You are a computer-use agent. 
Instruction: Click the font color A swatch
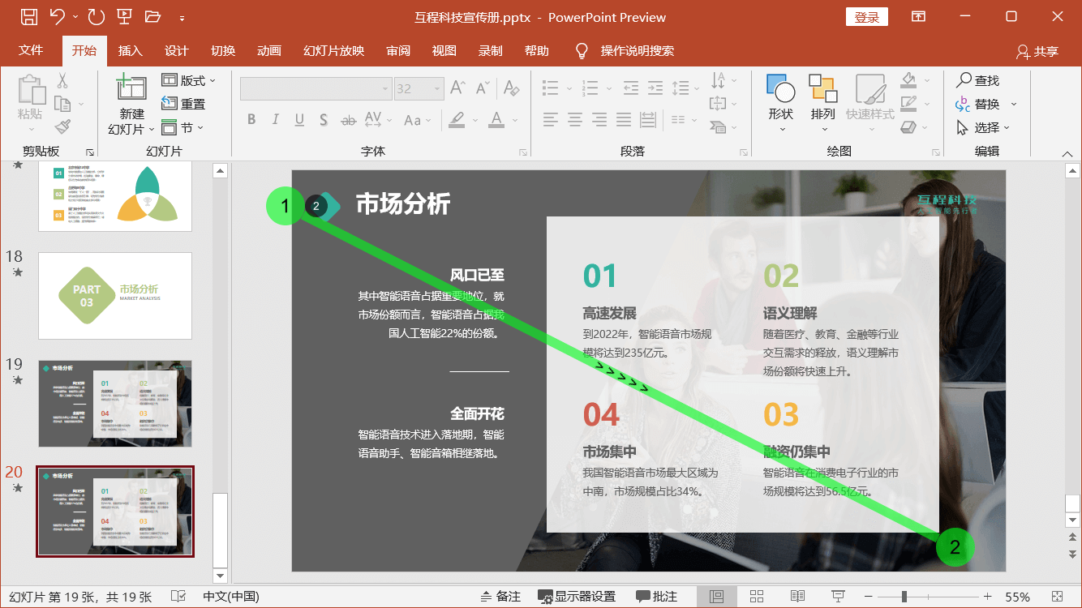496,120
